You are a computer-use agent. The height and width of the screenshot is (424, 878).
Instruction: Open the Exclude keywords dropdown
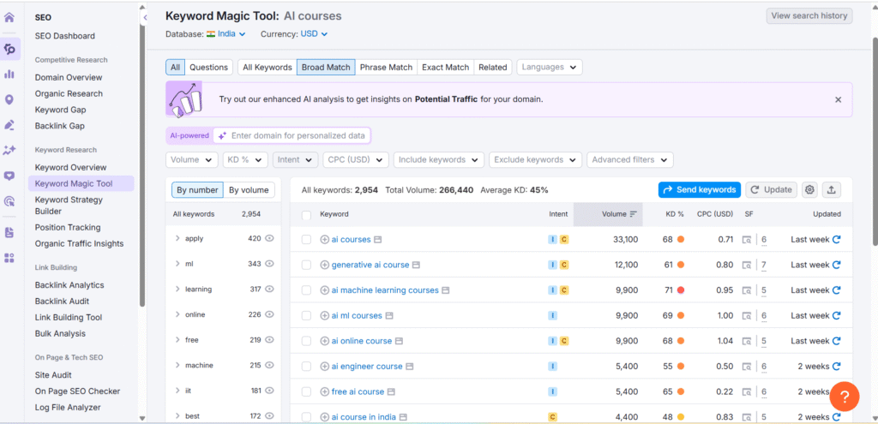(x=535, y=159)
